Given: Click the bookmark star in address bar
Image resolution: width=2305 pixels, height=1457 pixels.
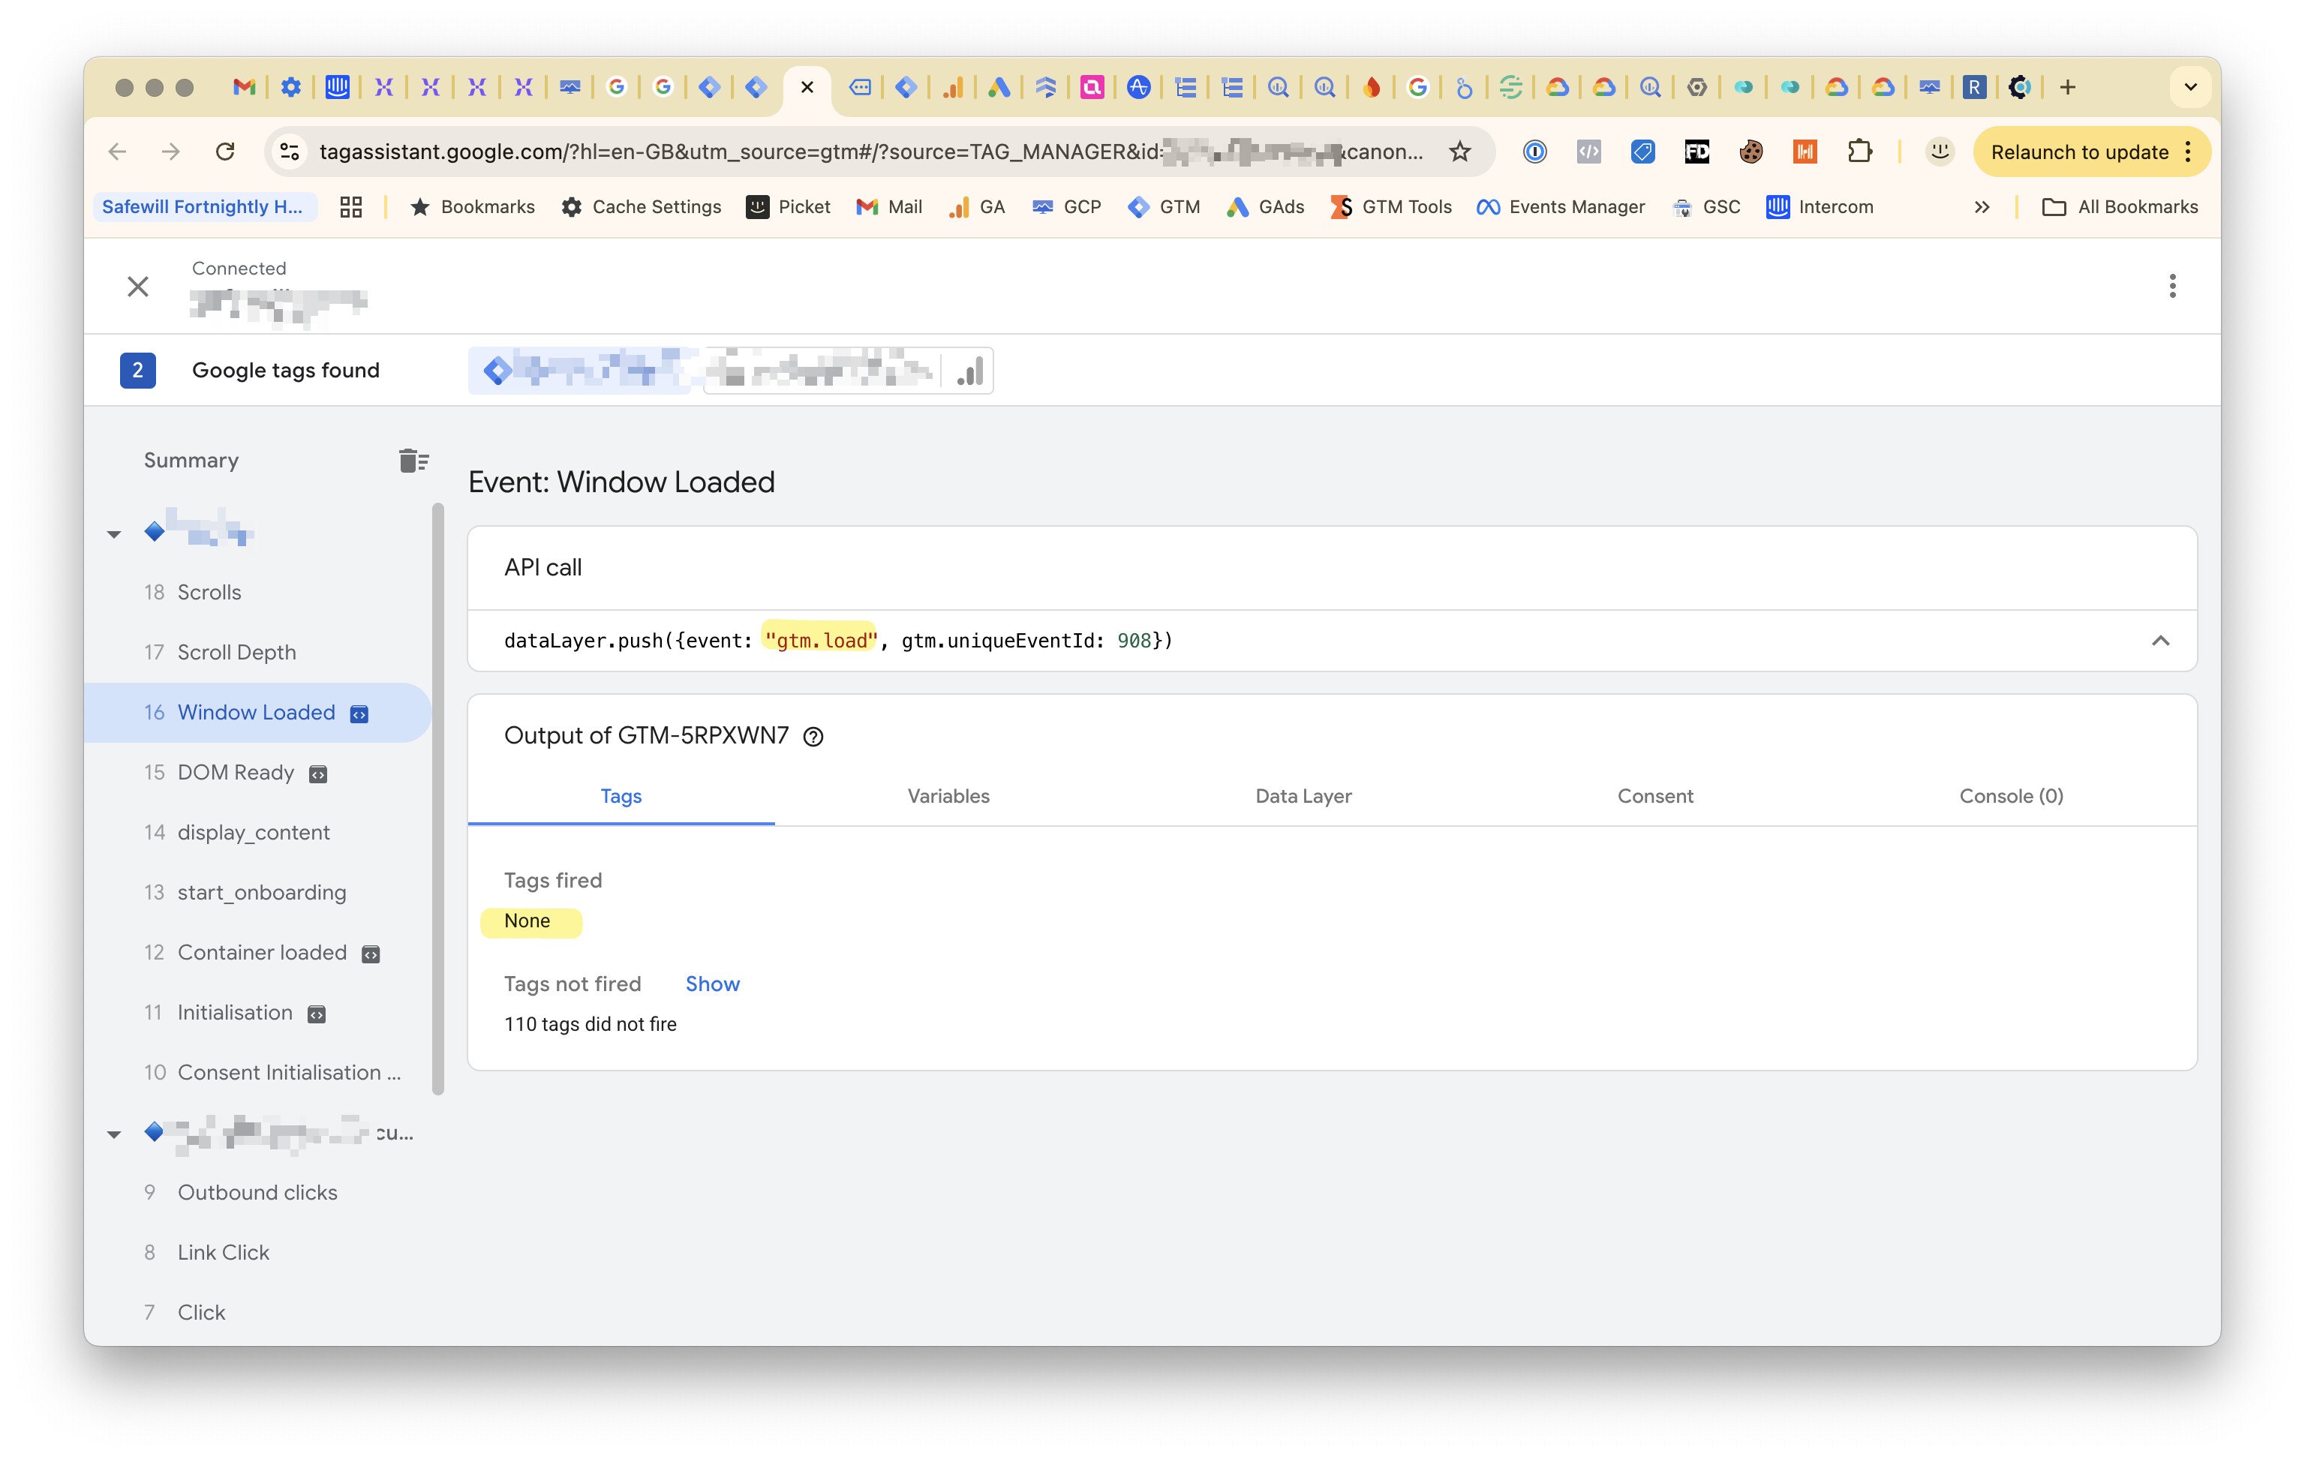Looking at the screenshot, I should pyautogui.click(x=1459, y=152).
